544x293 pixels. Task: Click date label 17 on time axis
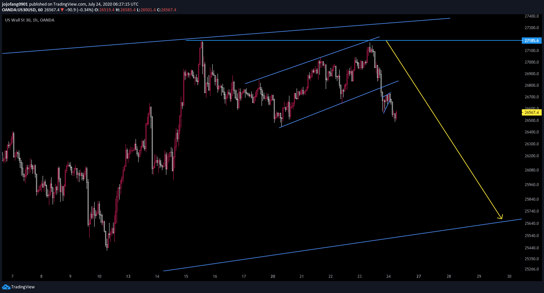pos(244,276)
